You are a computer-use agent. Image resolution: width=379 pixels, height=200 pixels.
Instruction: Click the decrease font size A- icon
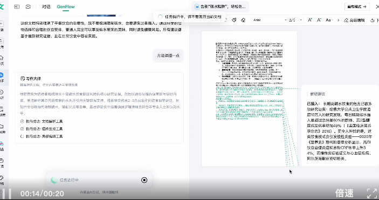tap(319, 20)
